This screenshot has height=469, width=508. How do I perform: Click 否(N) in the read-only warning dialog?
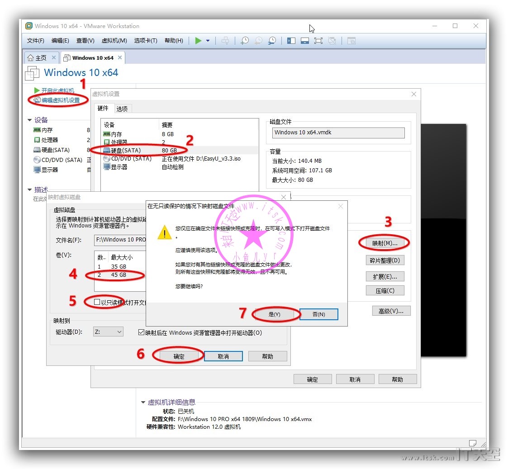click(319, 314)
